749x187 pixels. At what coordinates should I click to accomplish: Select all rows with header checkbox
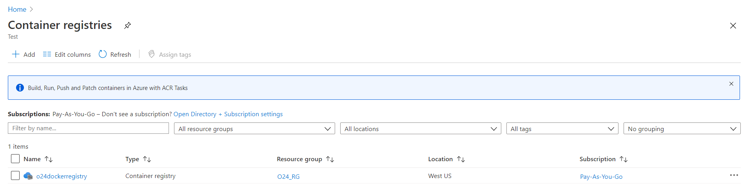point(15,159)
